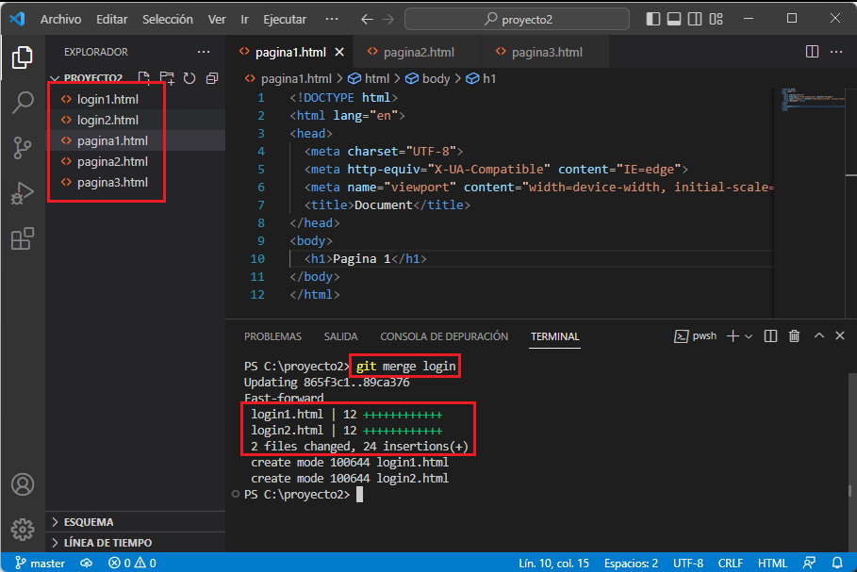Go forward in navigation history
The image size is (857, 572).
pyautogui.click(x=388, y=19)
